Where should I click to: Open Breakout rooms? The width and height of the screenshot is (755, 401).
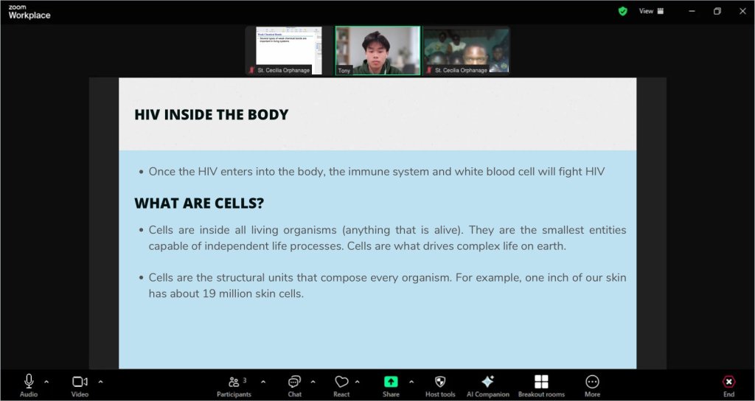point(541,386)
